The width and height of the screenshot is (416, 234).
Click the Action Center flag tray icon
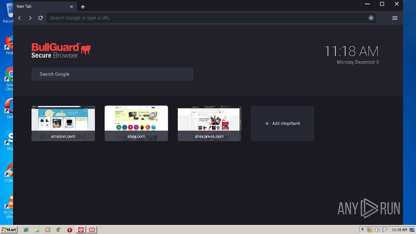point(385,230)
